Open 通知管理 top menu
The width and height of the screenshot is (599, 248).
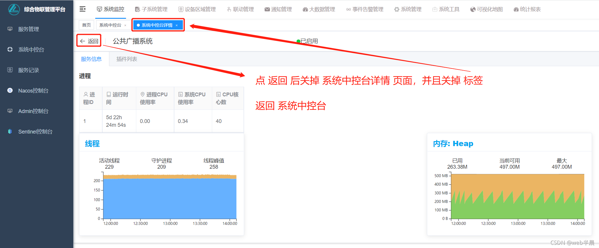click(x=278, y=9)
